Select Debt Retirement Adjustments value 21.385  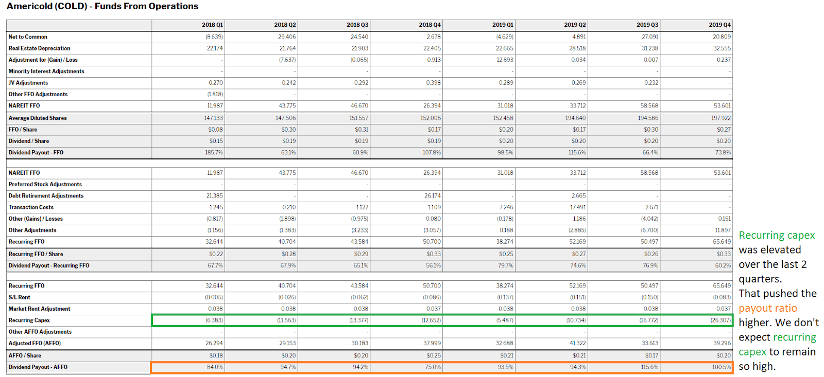pos(215,196)
